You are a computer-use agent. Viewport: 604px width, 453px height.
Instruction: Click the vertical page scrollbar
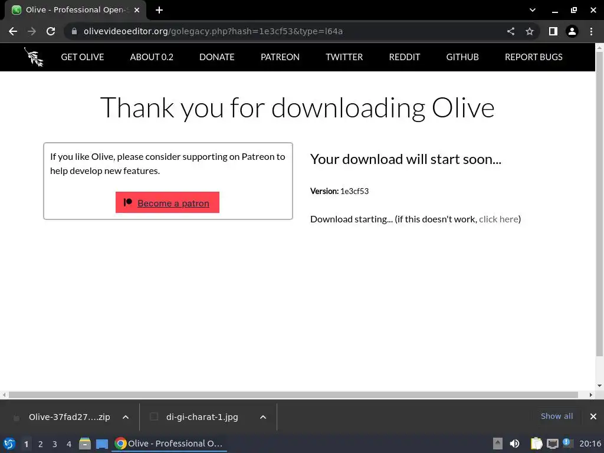point(599,204)
